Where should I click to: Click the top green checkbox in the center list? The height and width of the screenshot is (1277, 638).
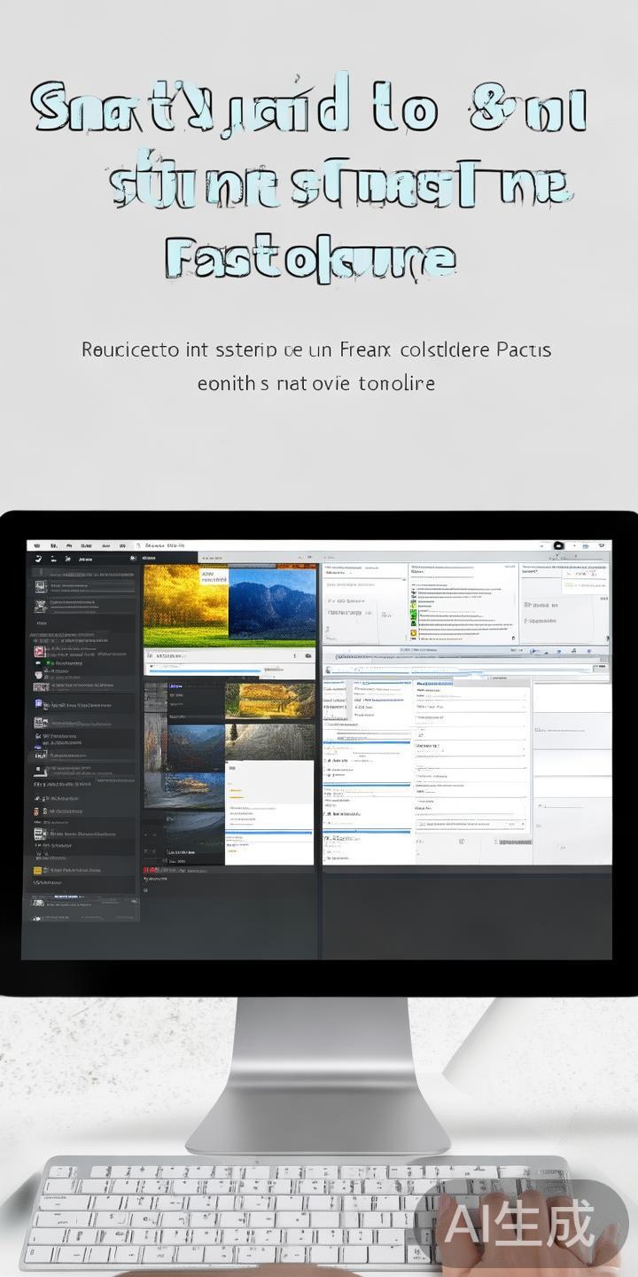coord(413,600)
